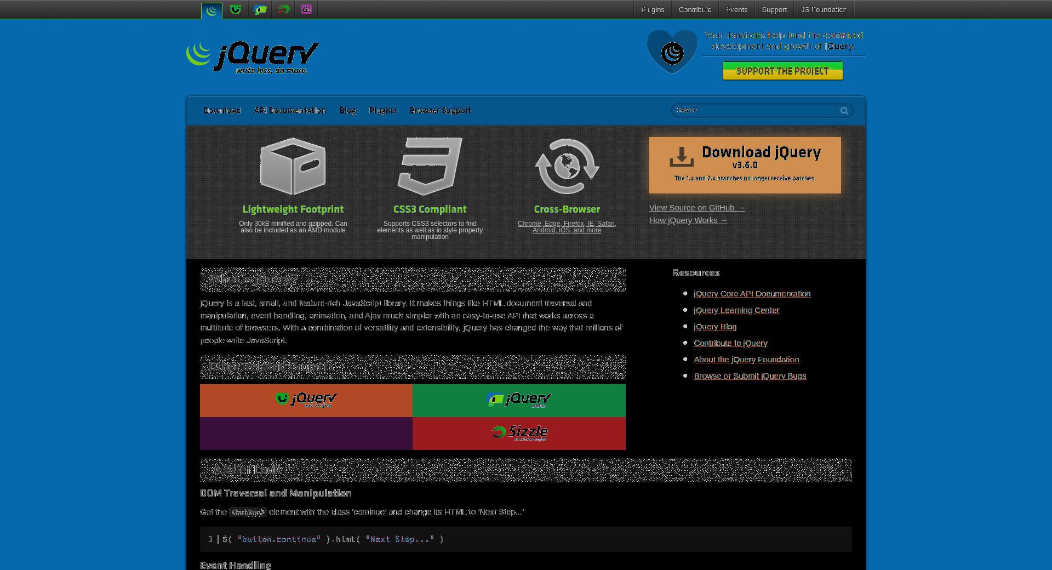The height and width of the screenshot is (570, 1052).
Task: Focus the Search input field
Action: point(754,111)
